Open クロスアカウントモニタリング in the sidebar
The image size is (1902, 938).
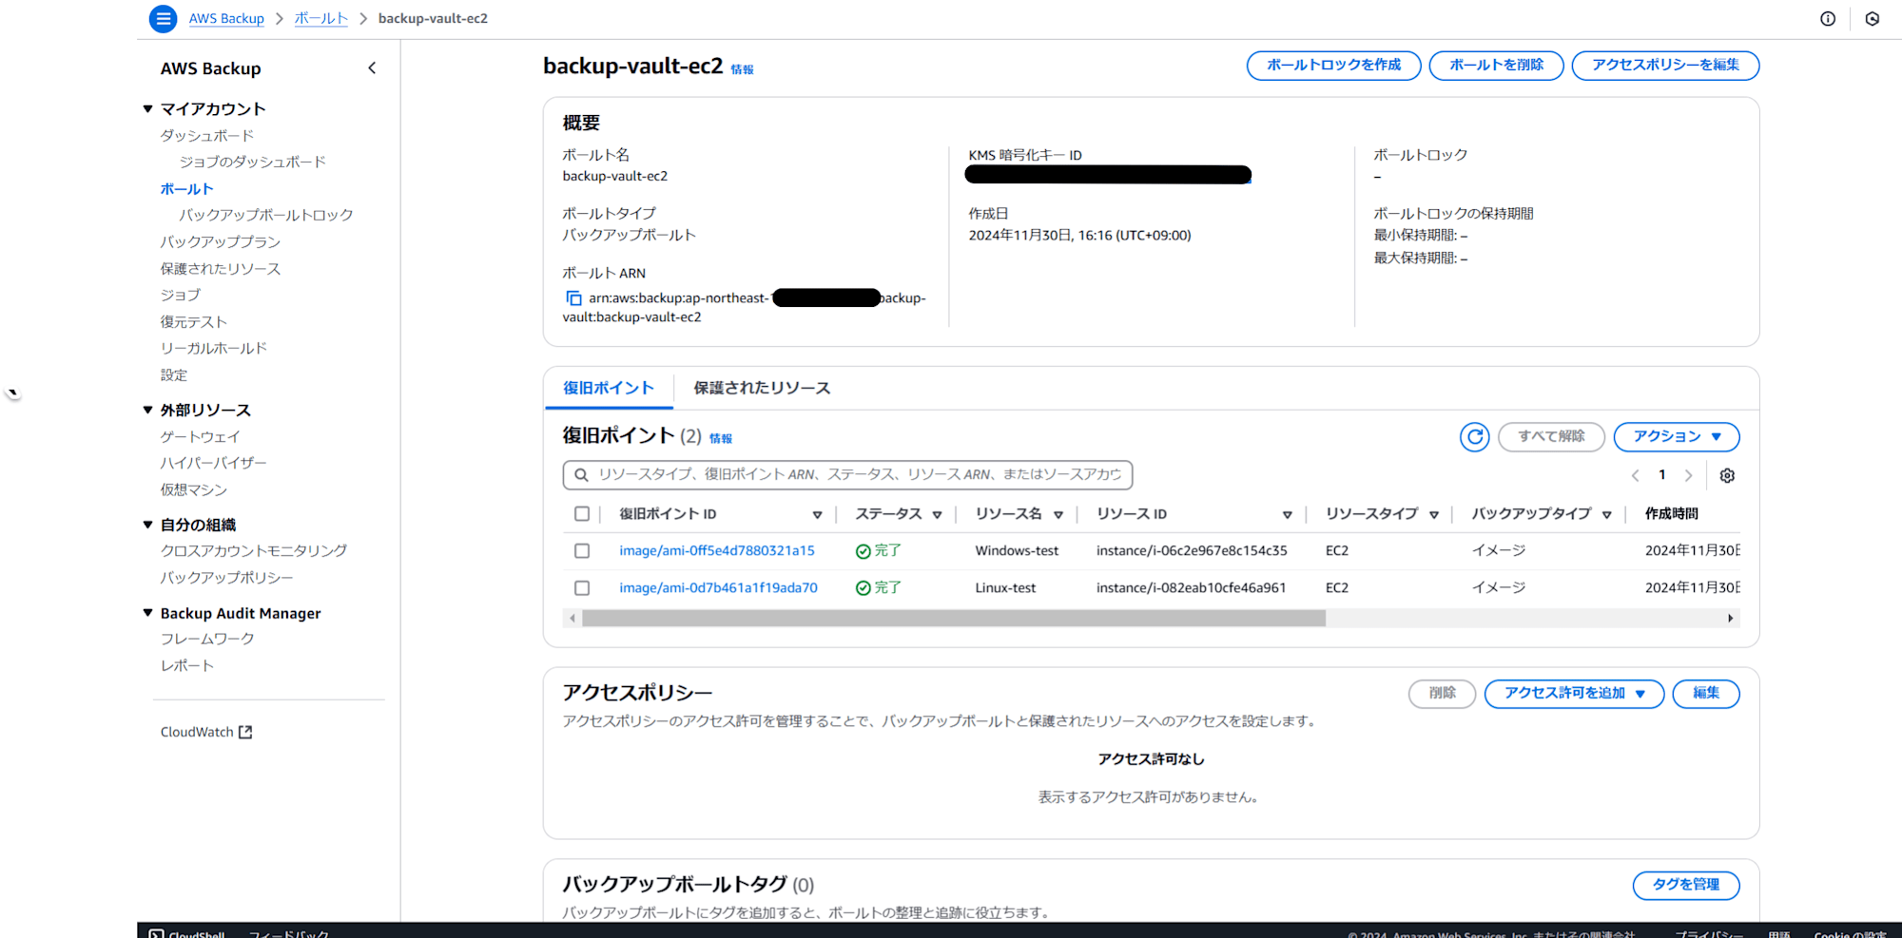[254, 551]
